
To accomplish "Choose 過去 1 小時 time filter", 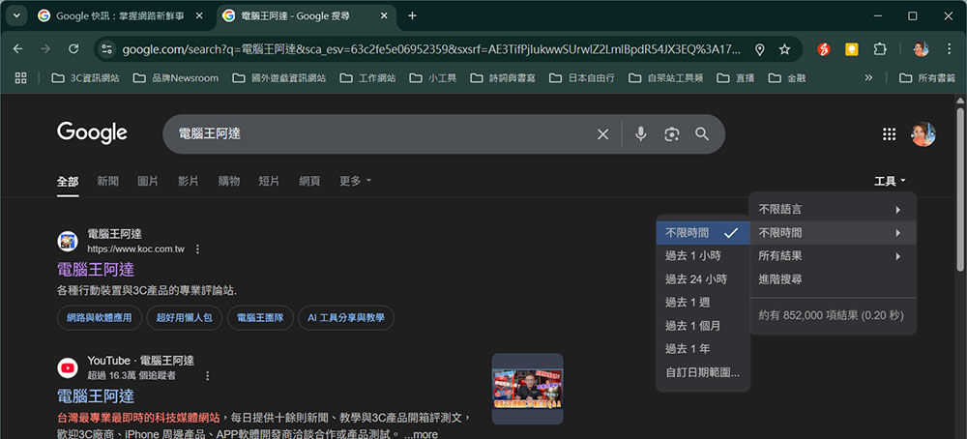I will pyautogui.click(x=703, y=256).
